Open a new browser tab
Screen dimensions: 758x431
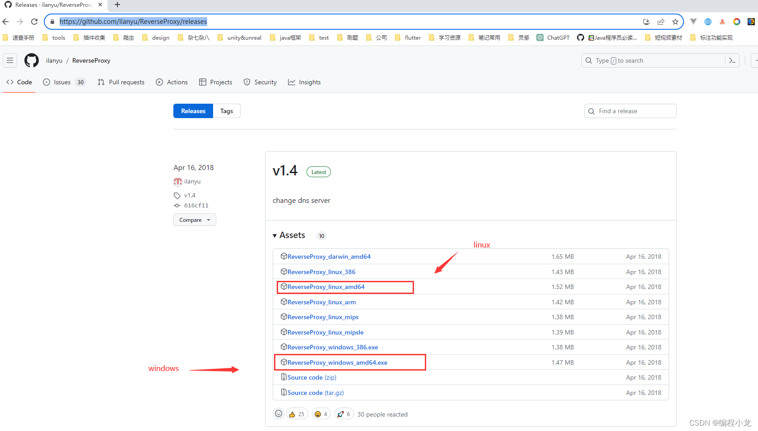pos(117,5)
